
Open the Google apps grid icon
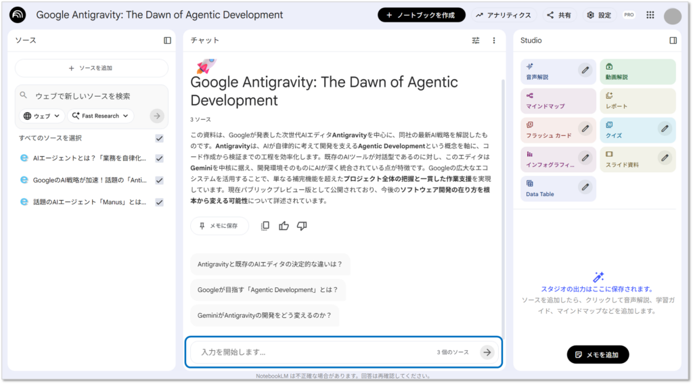coord(650,15)
